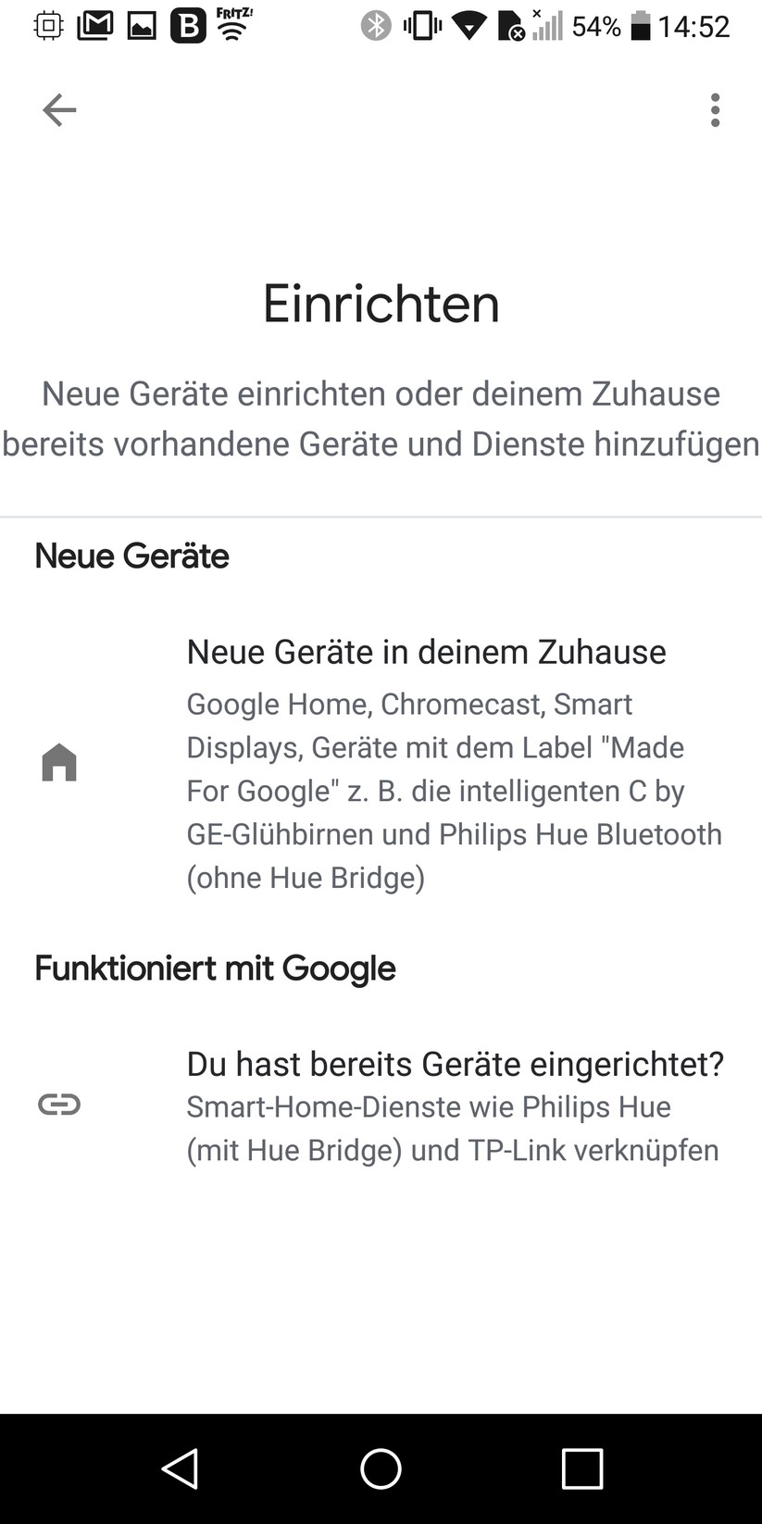762x1524 pixels.
Task: Tap the FRITZ! Wi-Fi status icon
Action: tap(234, 24)
